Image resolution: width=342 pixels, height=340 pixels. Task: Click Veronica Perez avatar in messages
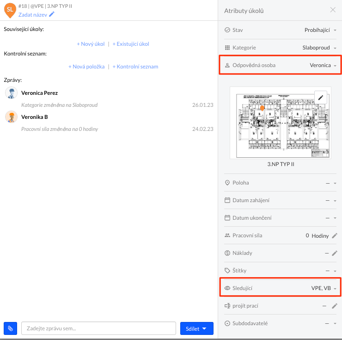coord(11,93)
